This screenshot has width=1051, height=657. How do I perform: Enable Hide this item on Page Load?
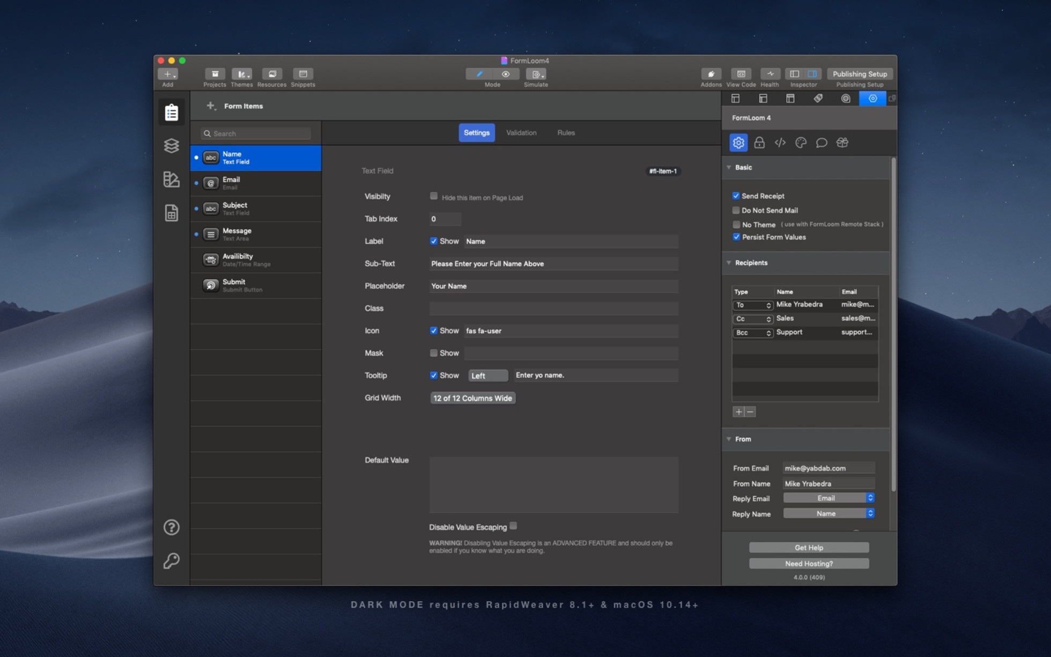coord(434,196)
